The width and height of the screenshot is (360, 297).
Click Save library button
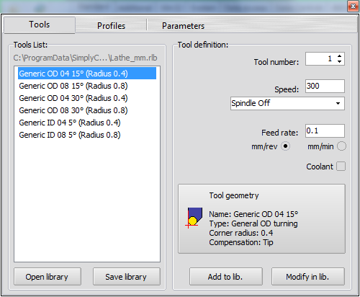[126, 277]
